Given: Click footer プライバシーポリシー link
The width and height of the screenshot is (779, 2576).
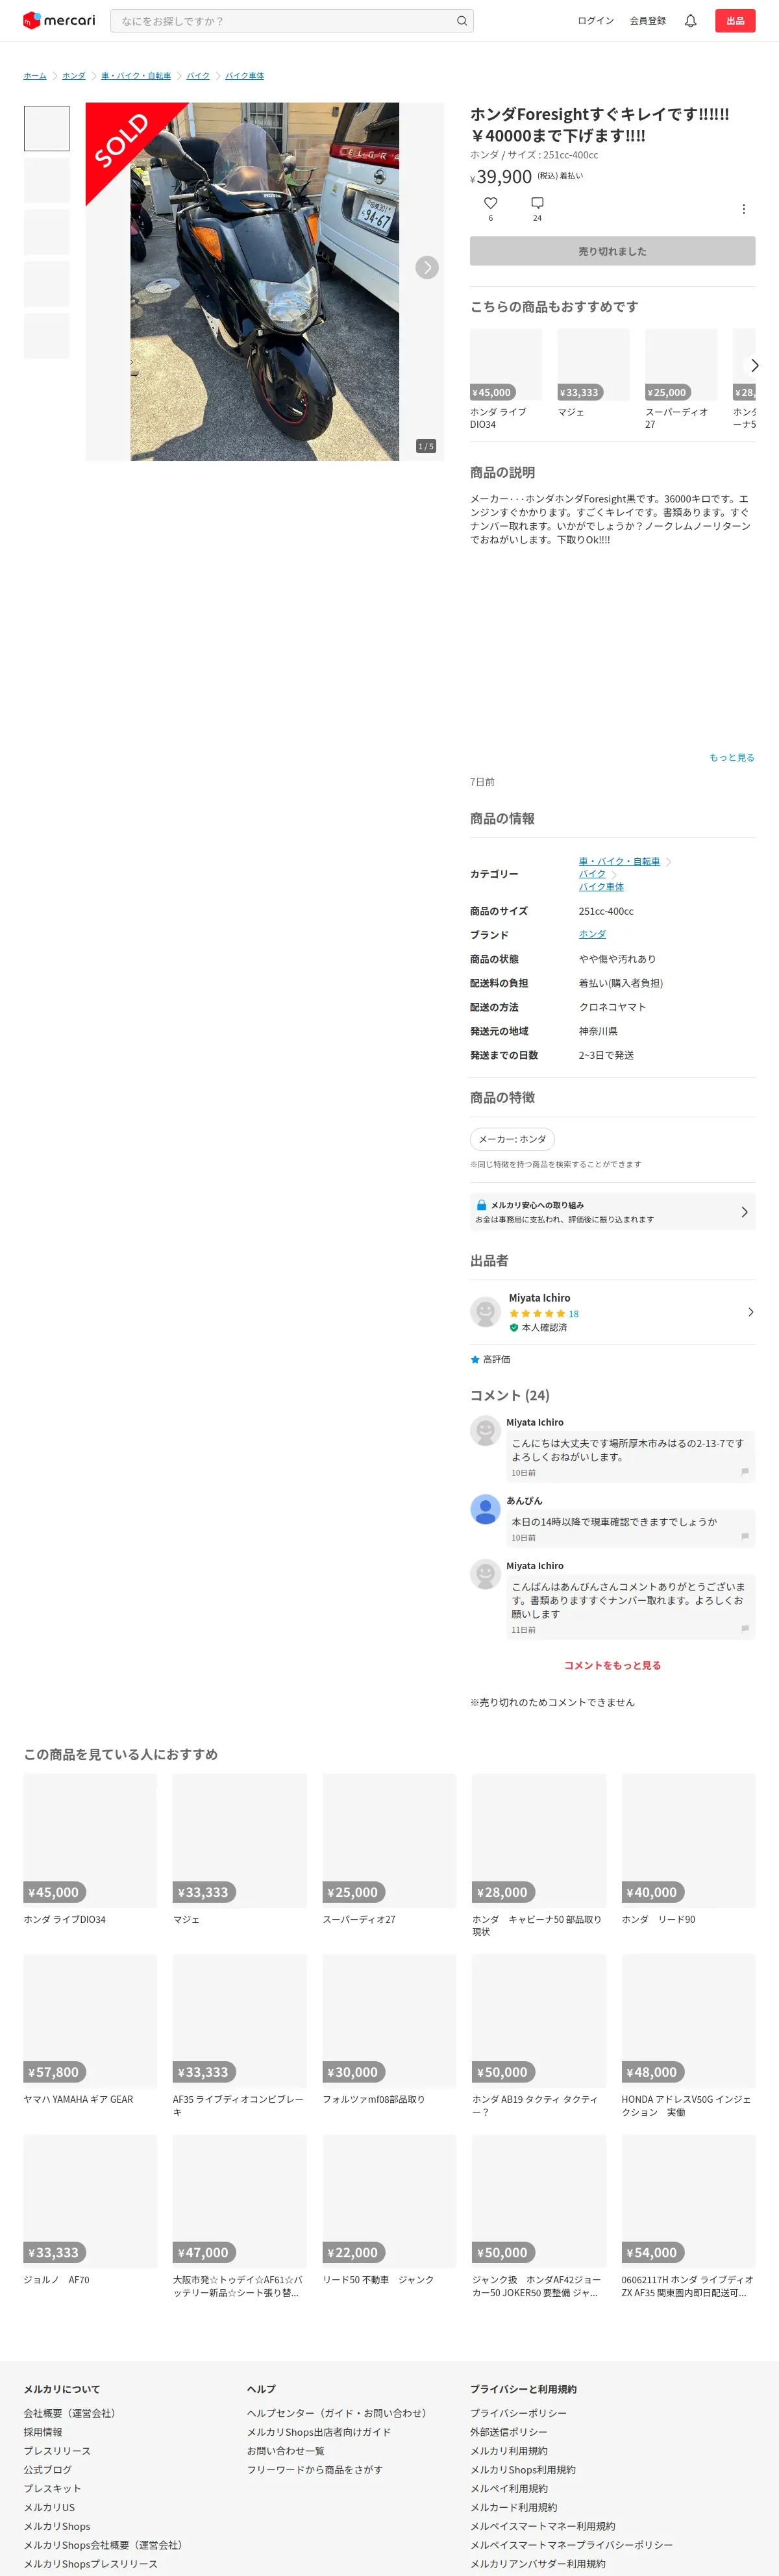Looking at the screenshot, I should click(x=518, y=2413).
